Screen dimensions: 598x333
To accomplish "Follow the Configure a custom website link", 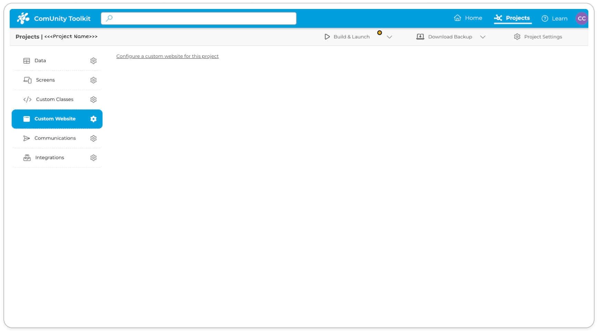I will tap(167, 56).
